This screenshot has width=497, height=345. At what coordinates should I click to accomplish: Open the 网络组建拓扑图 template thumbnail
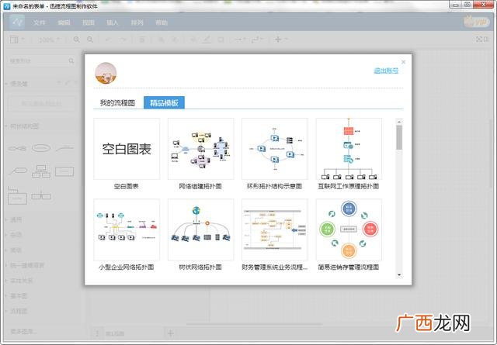[200, 149]
